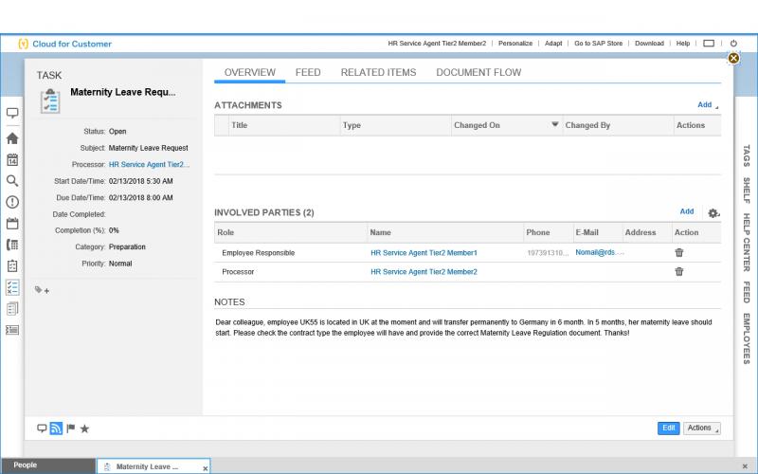Delete the Employee Responsible party row
758x474 pixels.
[679, 252]
